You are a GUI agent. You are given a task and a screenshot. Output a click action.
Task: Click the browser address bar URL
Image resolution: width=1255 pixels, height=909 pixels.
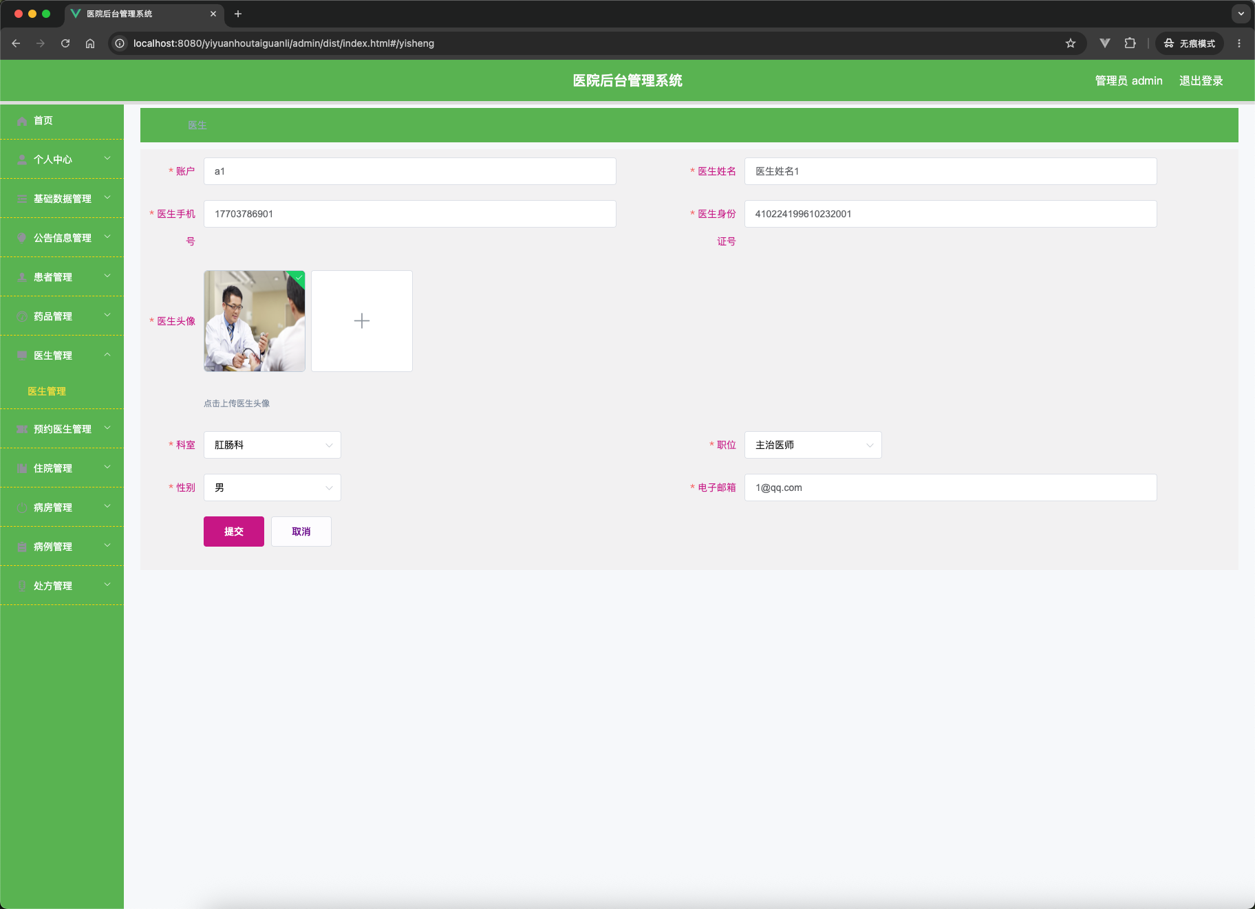283,43
